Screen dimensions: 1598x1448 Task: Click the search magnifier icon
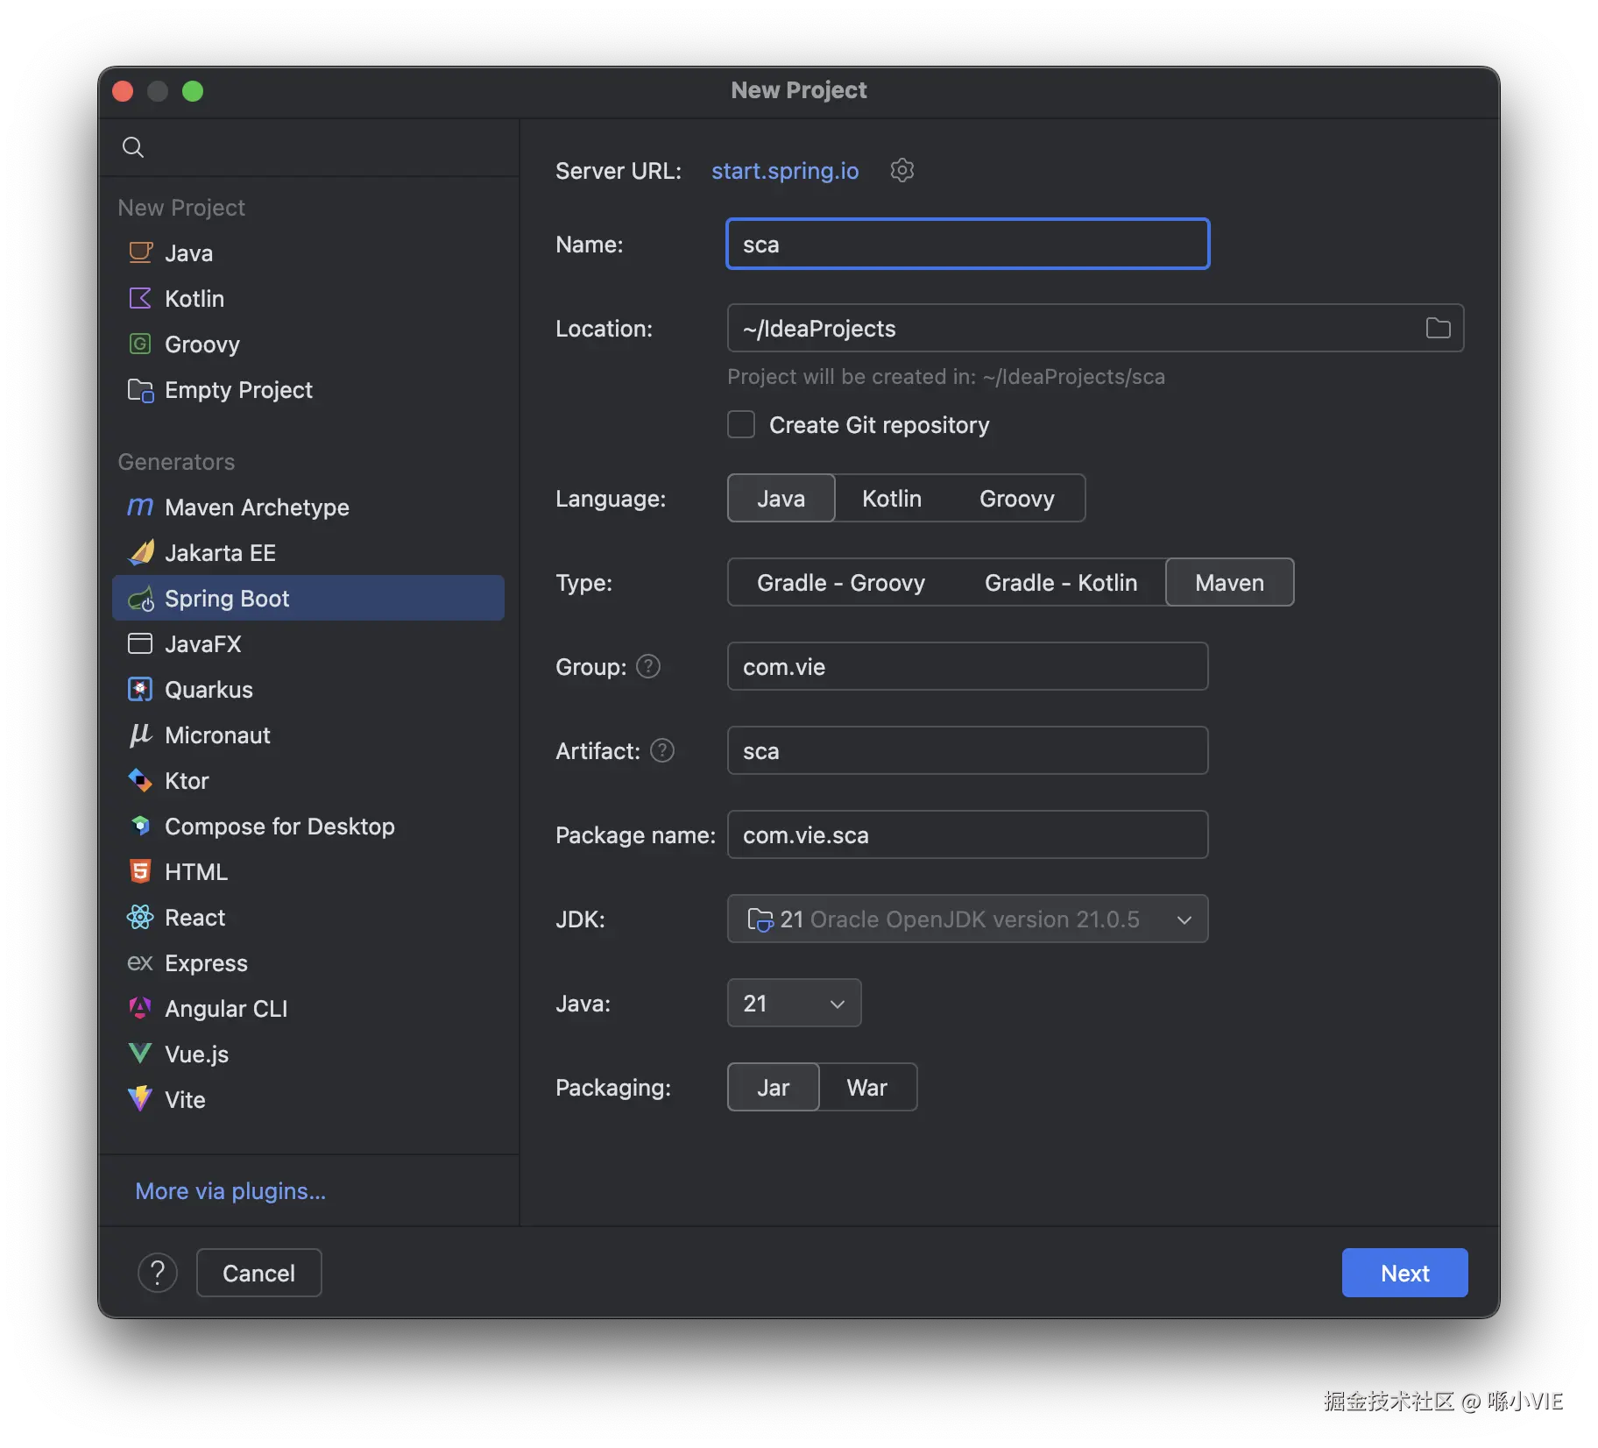pos(133,147)
